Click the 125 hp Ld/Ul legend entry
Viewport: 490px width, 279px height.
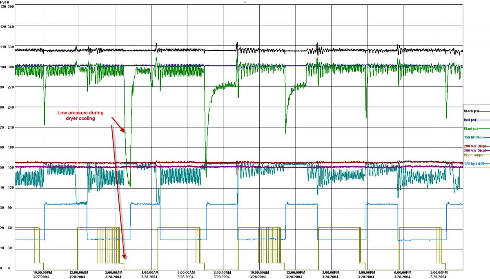click(477, 164)
